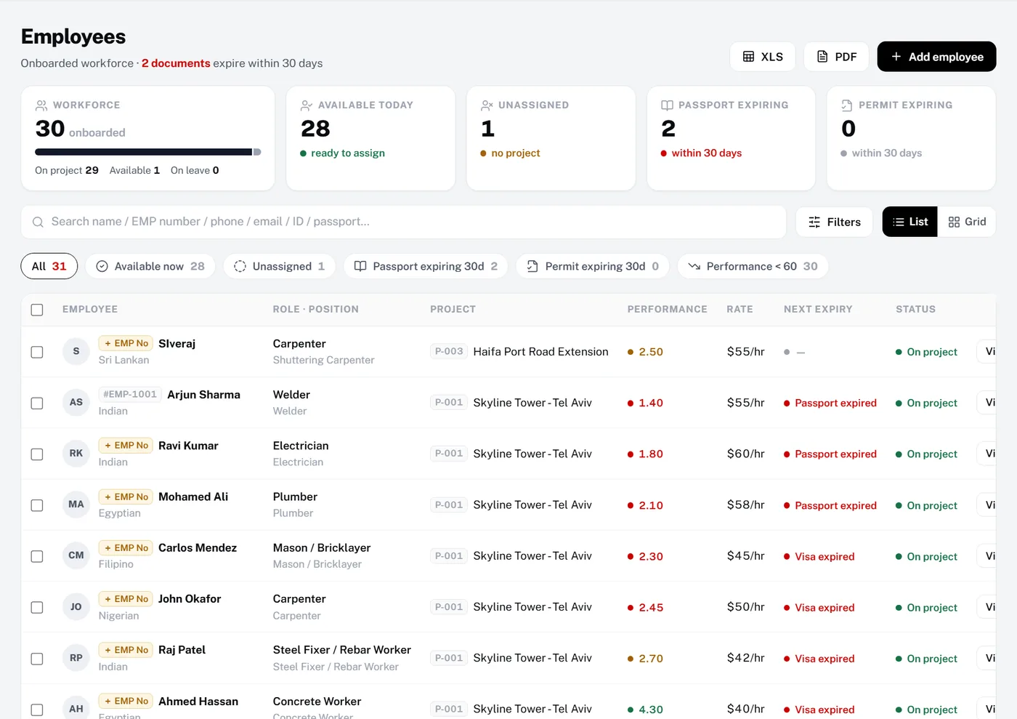Check the Carlos Mendez row checkbox

[37, 556]
